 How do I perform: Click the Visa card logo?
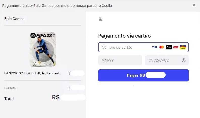154,47
